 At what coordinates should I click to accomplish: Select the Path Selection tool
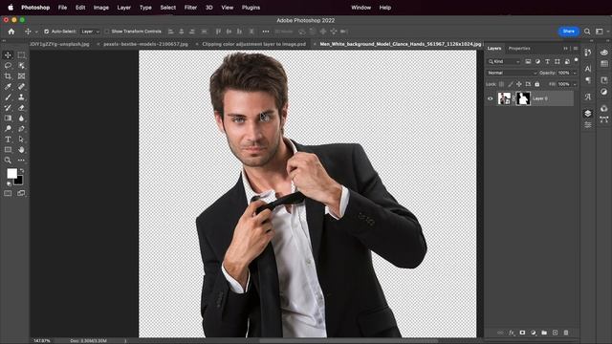[21, 140]
